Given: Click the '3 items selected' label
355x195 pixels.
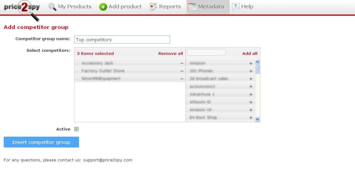Looking at the screenshot, I should click(95, 53).
